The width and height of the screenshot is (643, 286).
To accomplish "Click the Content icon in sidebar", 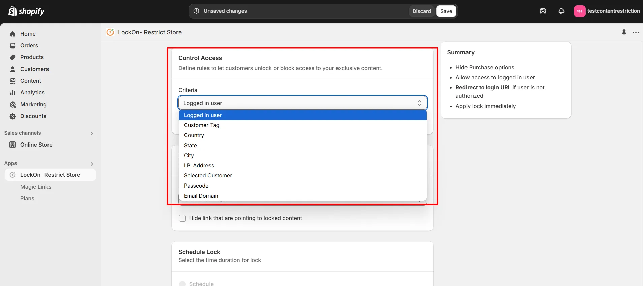I will [13, 81].
